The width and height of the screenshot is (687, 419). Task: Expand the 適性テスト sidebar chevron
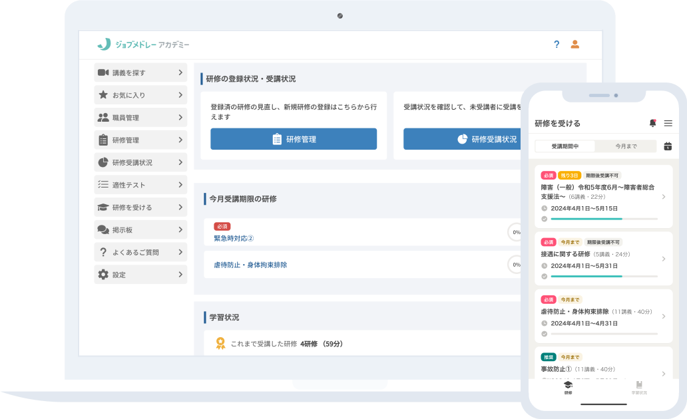(180, 185)
